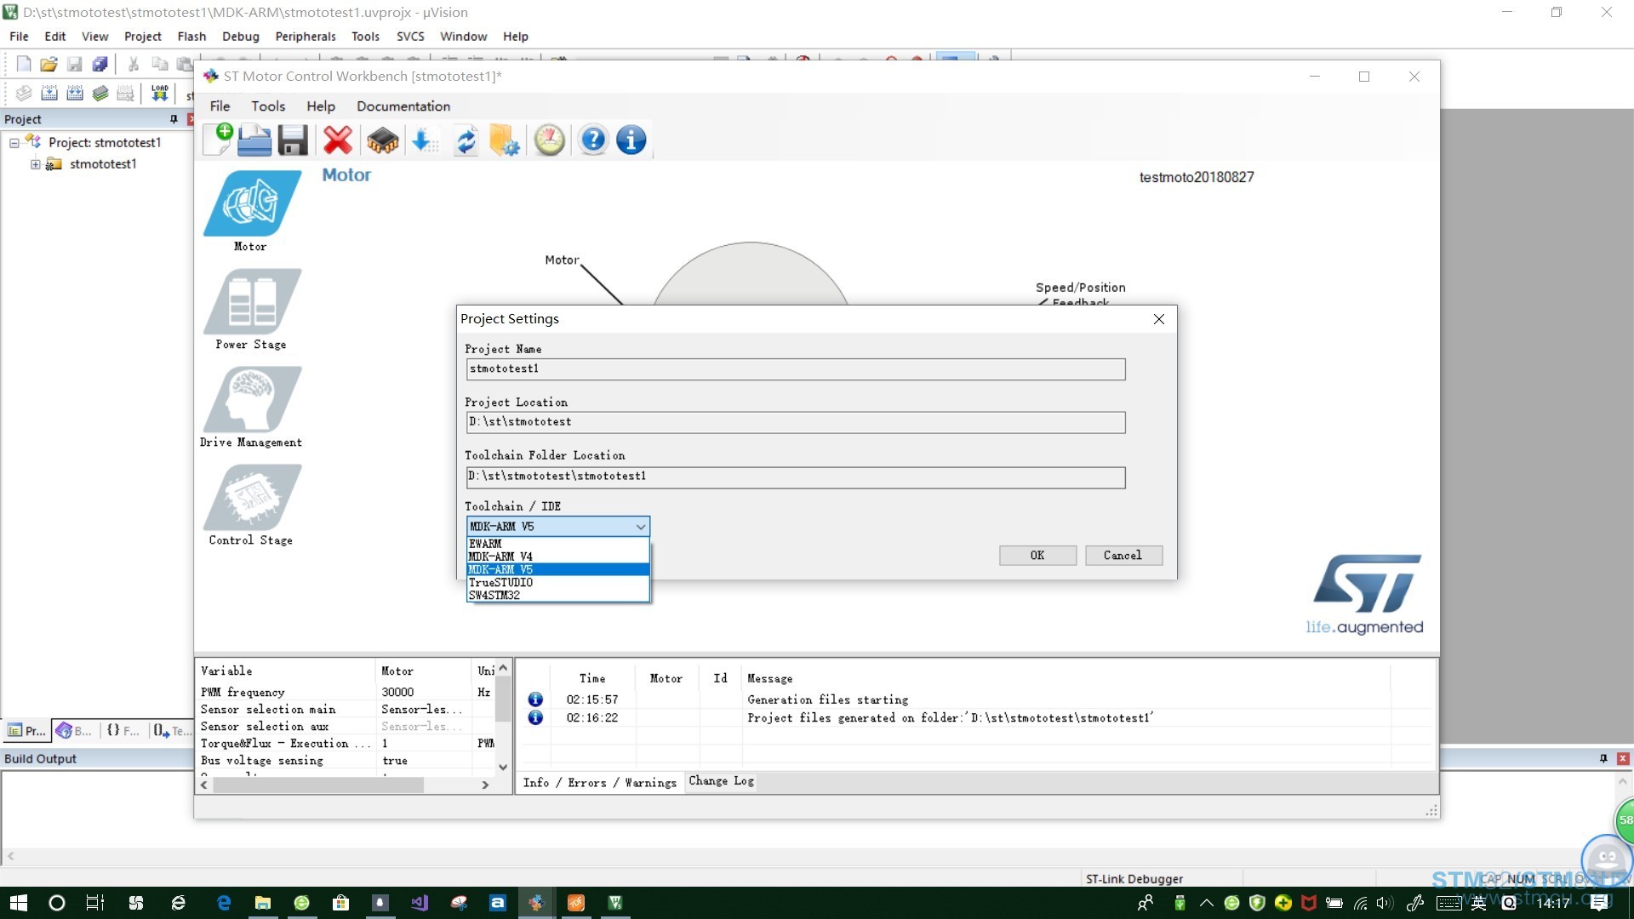Image resolution: width=1634 pixels, height=919 pixels.
Task: Choose SW4STM32 from the toolchain list
Action: point(558,596)
